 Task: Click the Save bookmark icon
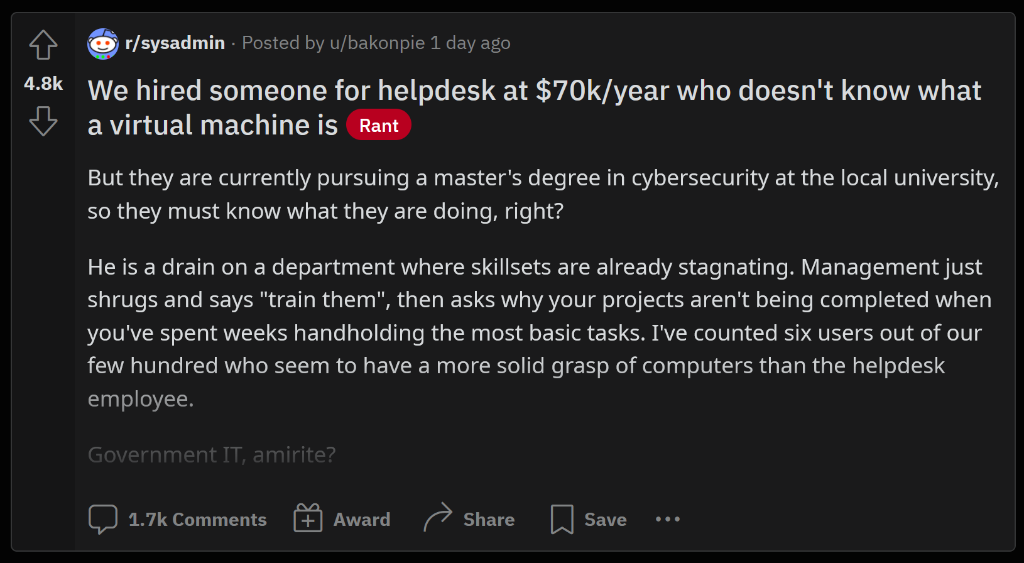pos(562,520)
